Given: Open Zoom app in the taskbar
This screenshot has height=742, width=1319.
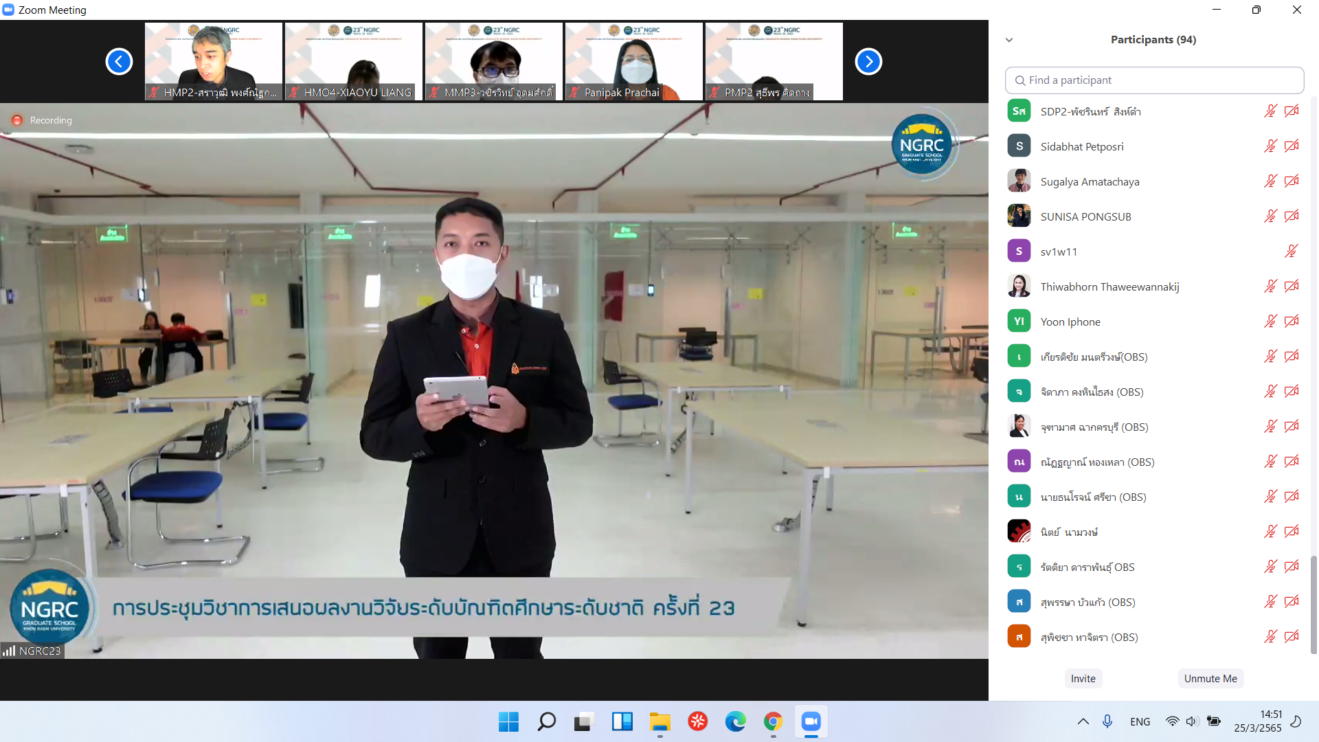Looking at the screenshot, I should 811,721.
